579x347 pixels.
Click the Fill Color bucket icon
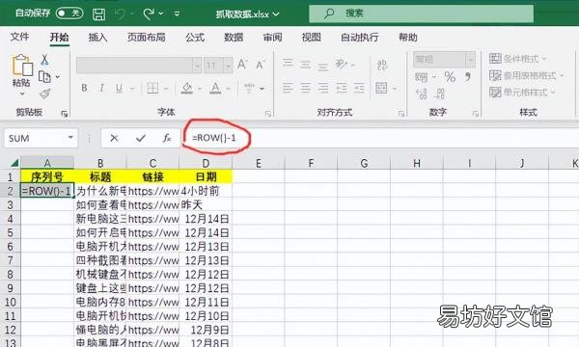[x=187, y=88]
